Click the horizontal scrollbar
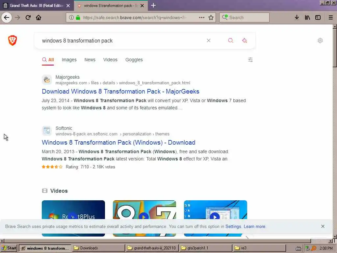 pos(157,241)
